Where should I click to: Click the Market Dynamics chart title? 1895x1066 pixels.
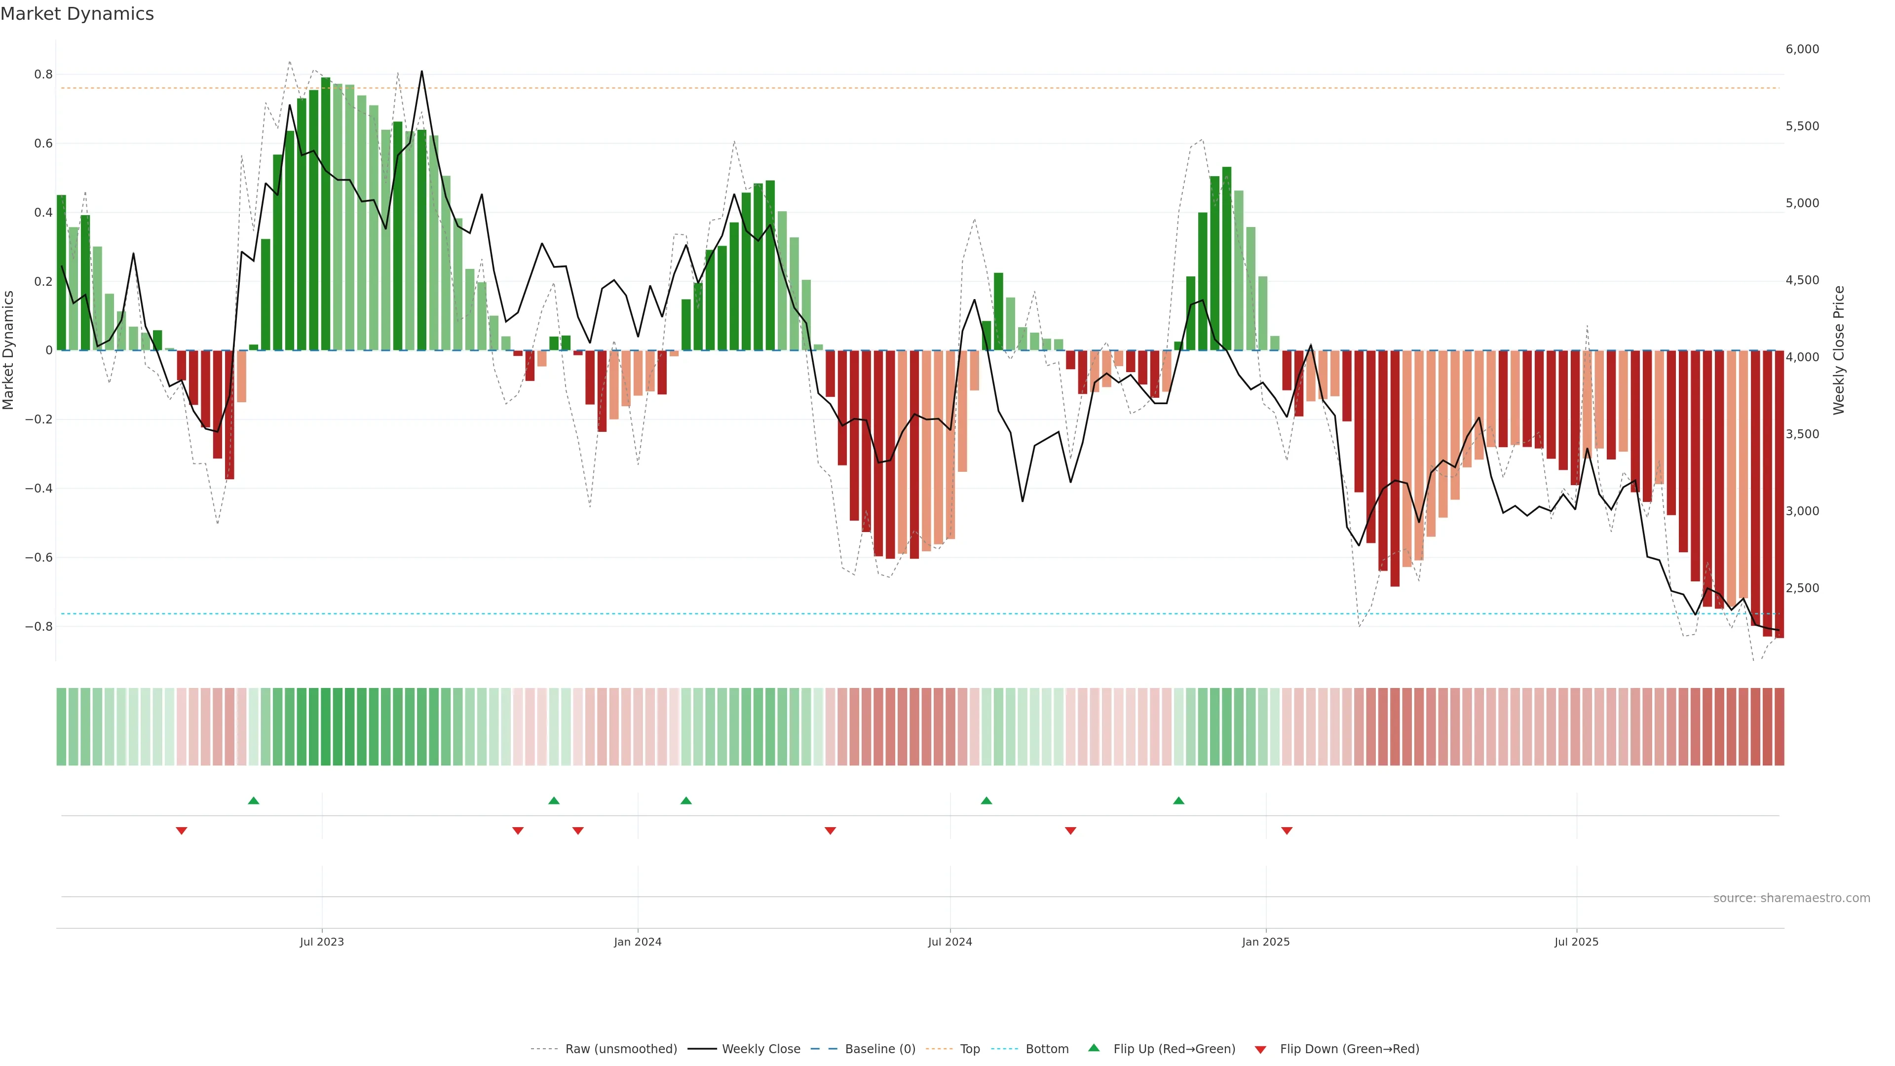77,14
